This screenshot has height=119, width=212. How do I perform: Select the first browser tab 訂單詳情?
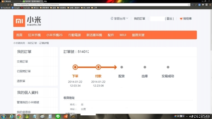(11, 1)
